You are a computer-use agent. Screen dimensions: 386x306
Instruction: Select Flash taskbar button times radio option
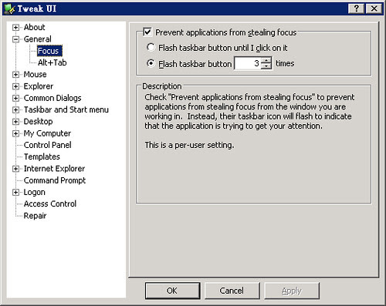click(151, 63)
